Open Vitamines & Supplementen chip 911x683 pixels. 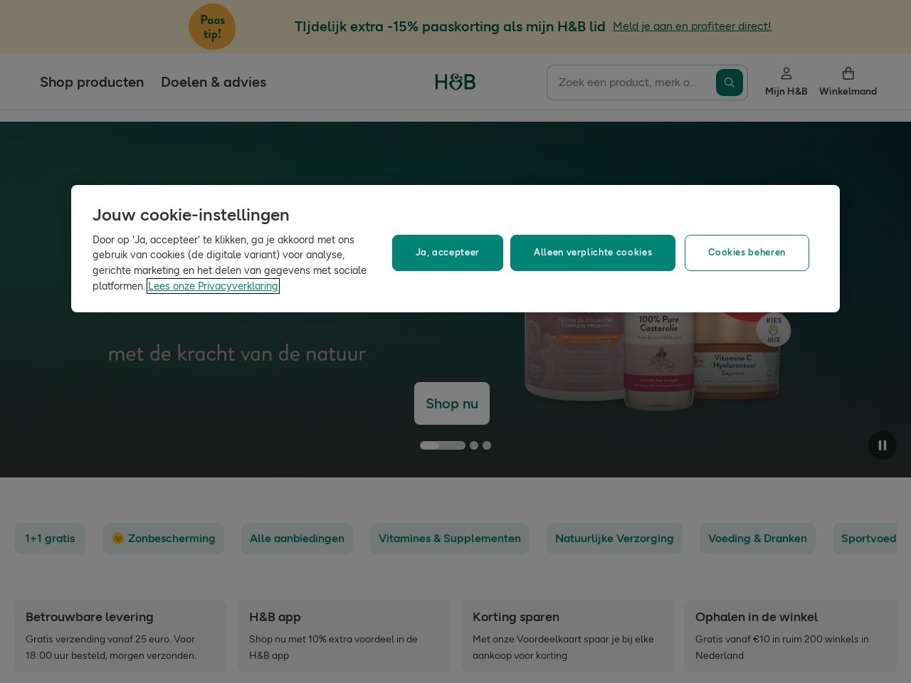pos(450,539)
